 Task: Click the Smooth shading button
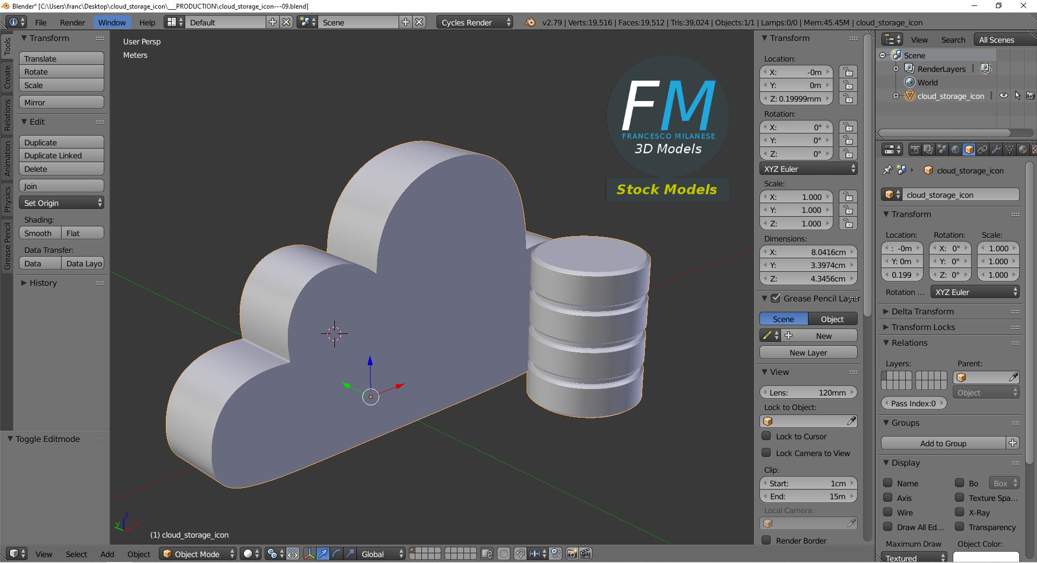(39, 233)
